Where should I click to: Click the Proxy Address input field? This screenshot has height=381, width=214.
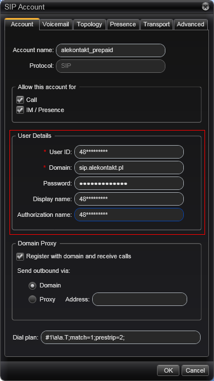tap(140, 299)
